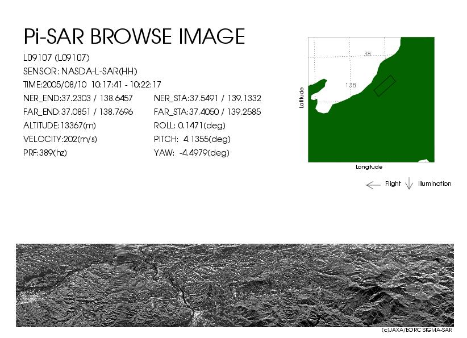Click the YAW: -4.4979(deg) value
467x338 pixels.
(192, 153)
